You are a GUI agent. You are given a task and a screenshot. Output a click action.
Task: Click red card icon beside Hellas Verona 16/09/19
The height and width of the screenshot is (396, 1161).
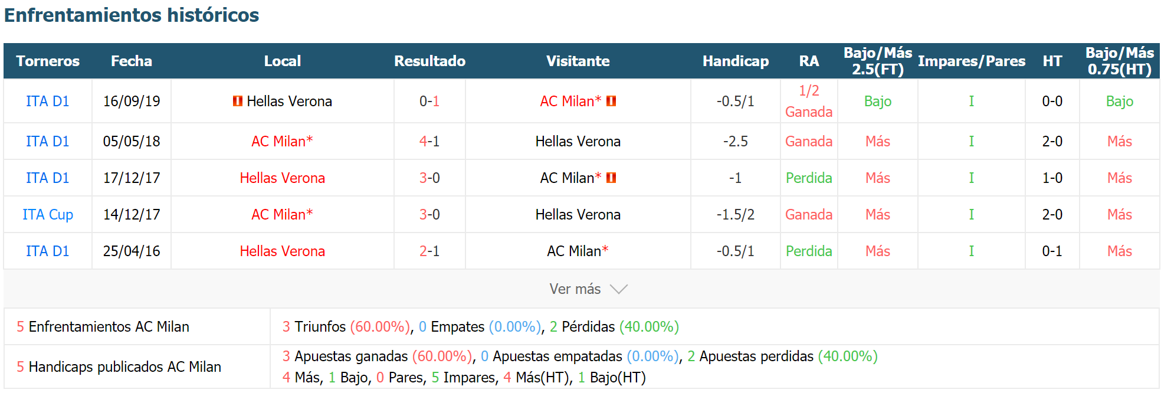(x=238, y=101)
